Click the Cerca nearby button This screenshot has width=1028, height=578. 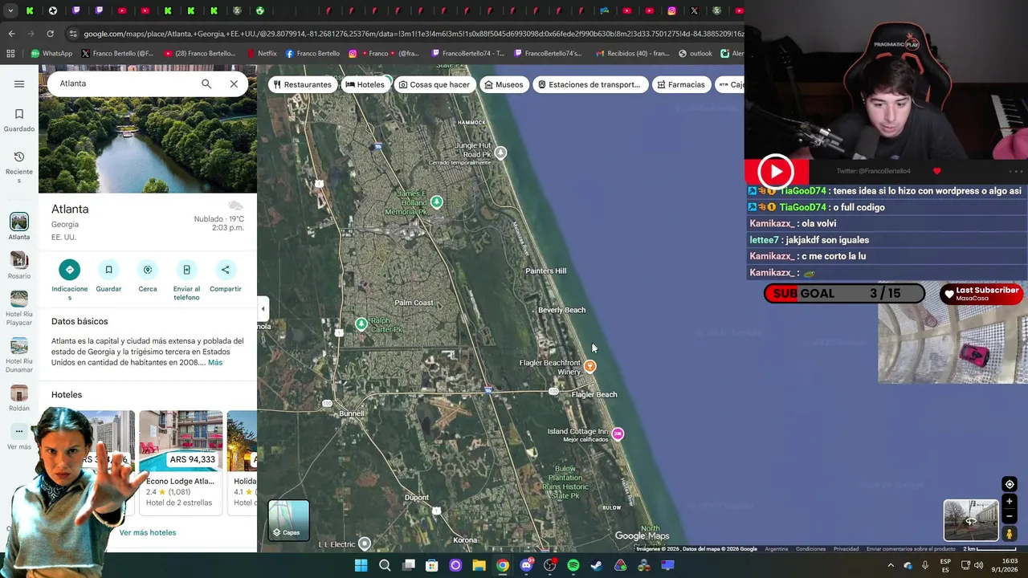(148, 270)
